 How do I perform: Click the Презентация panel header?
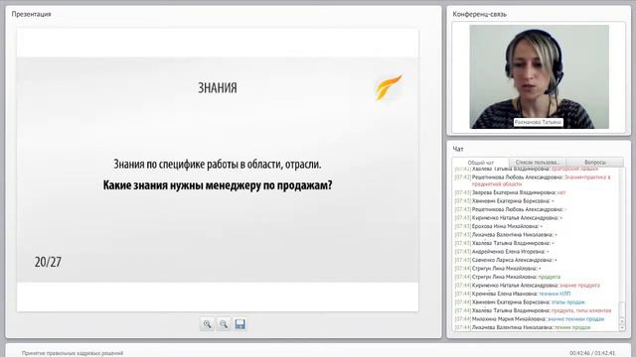(31, 14)
